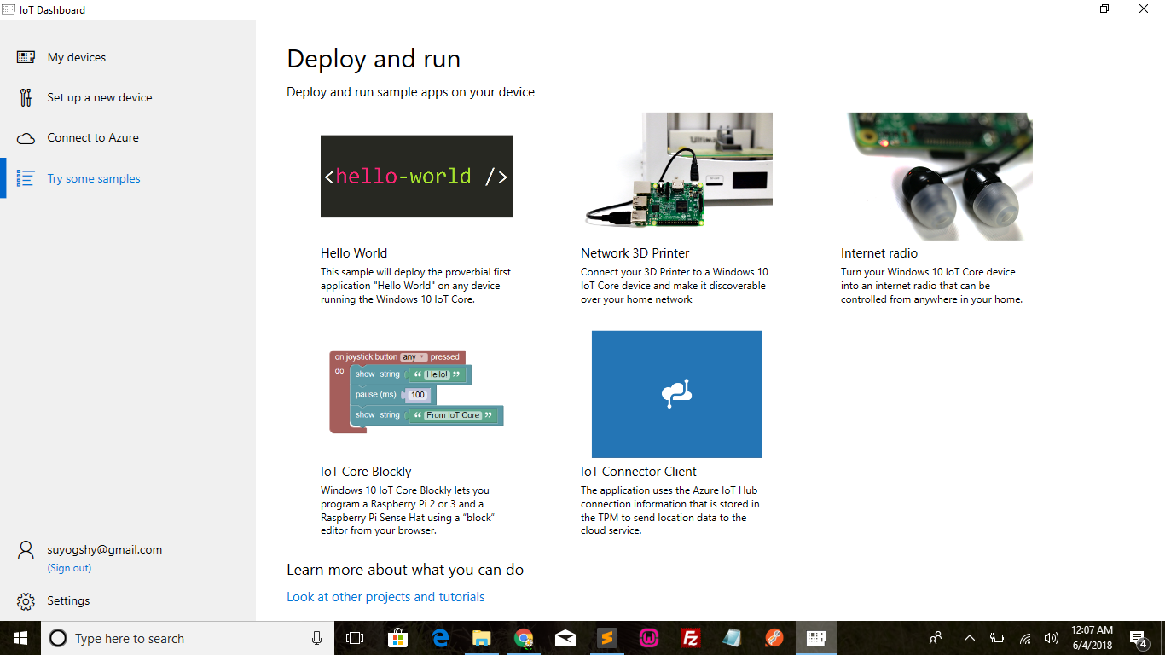Select Try some samples in sidebar
1165x655 pixels.
point(94,178)
